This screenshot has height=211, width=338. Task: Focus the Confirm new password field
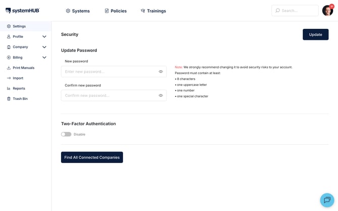114,95
